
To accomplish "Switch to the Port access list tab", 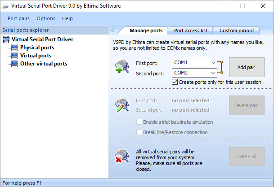I will tap(190, 30).
